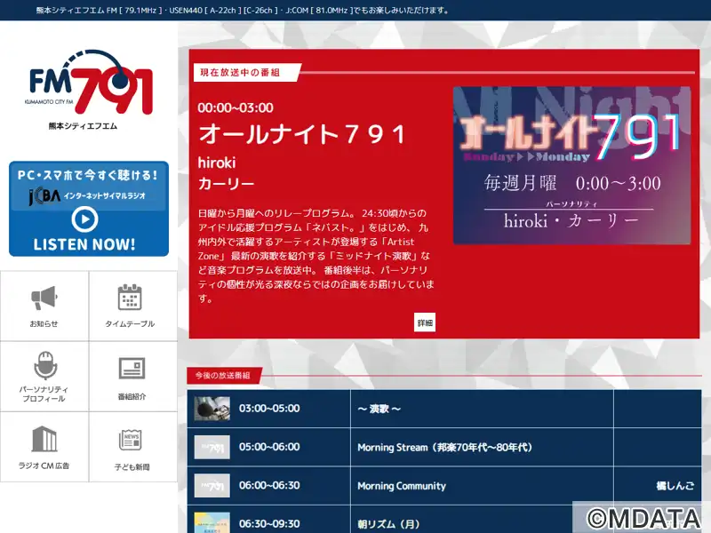This screenshot has width=711, height=533.
Task: Open the 番組紹介 icon
Action: tap(132, 368)
